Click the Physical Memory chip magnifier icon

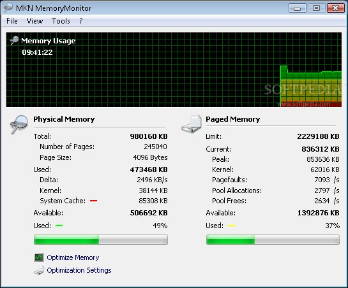click(x=19, y=124)
